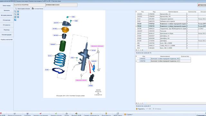Click Доходность in the bottom toolbar
This screenshot has height=116, width=206.
point(106,114)
